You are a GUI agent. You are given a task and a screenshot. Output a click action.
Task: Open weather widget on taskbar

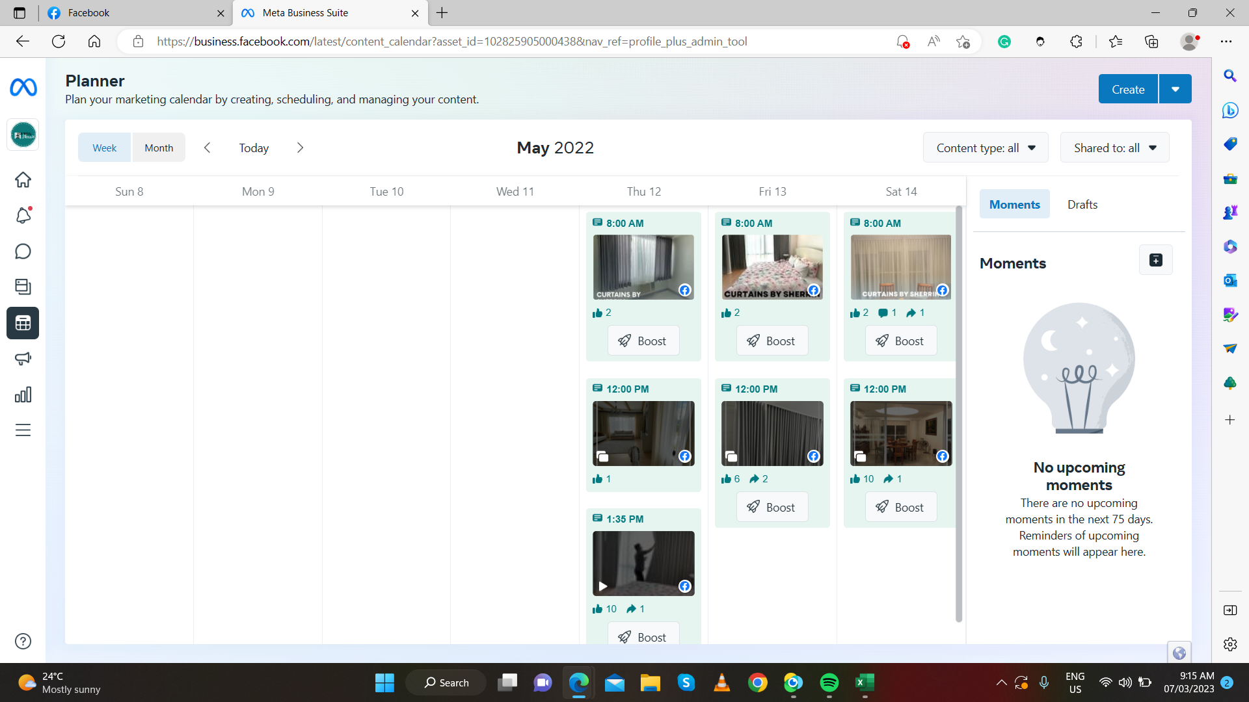(59, 682)
